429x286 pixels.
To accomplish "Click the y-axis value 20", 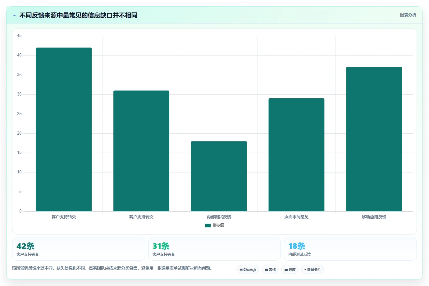I will coord(19,133).
